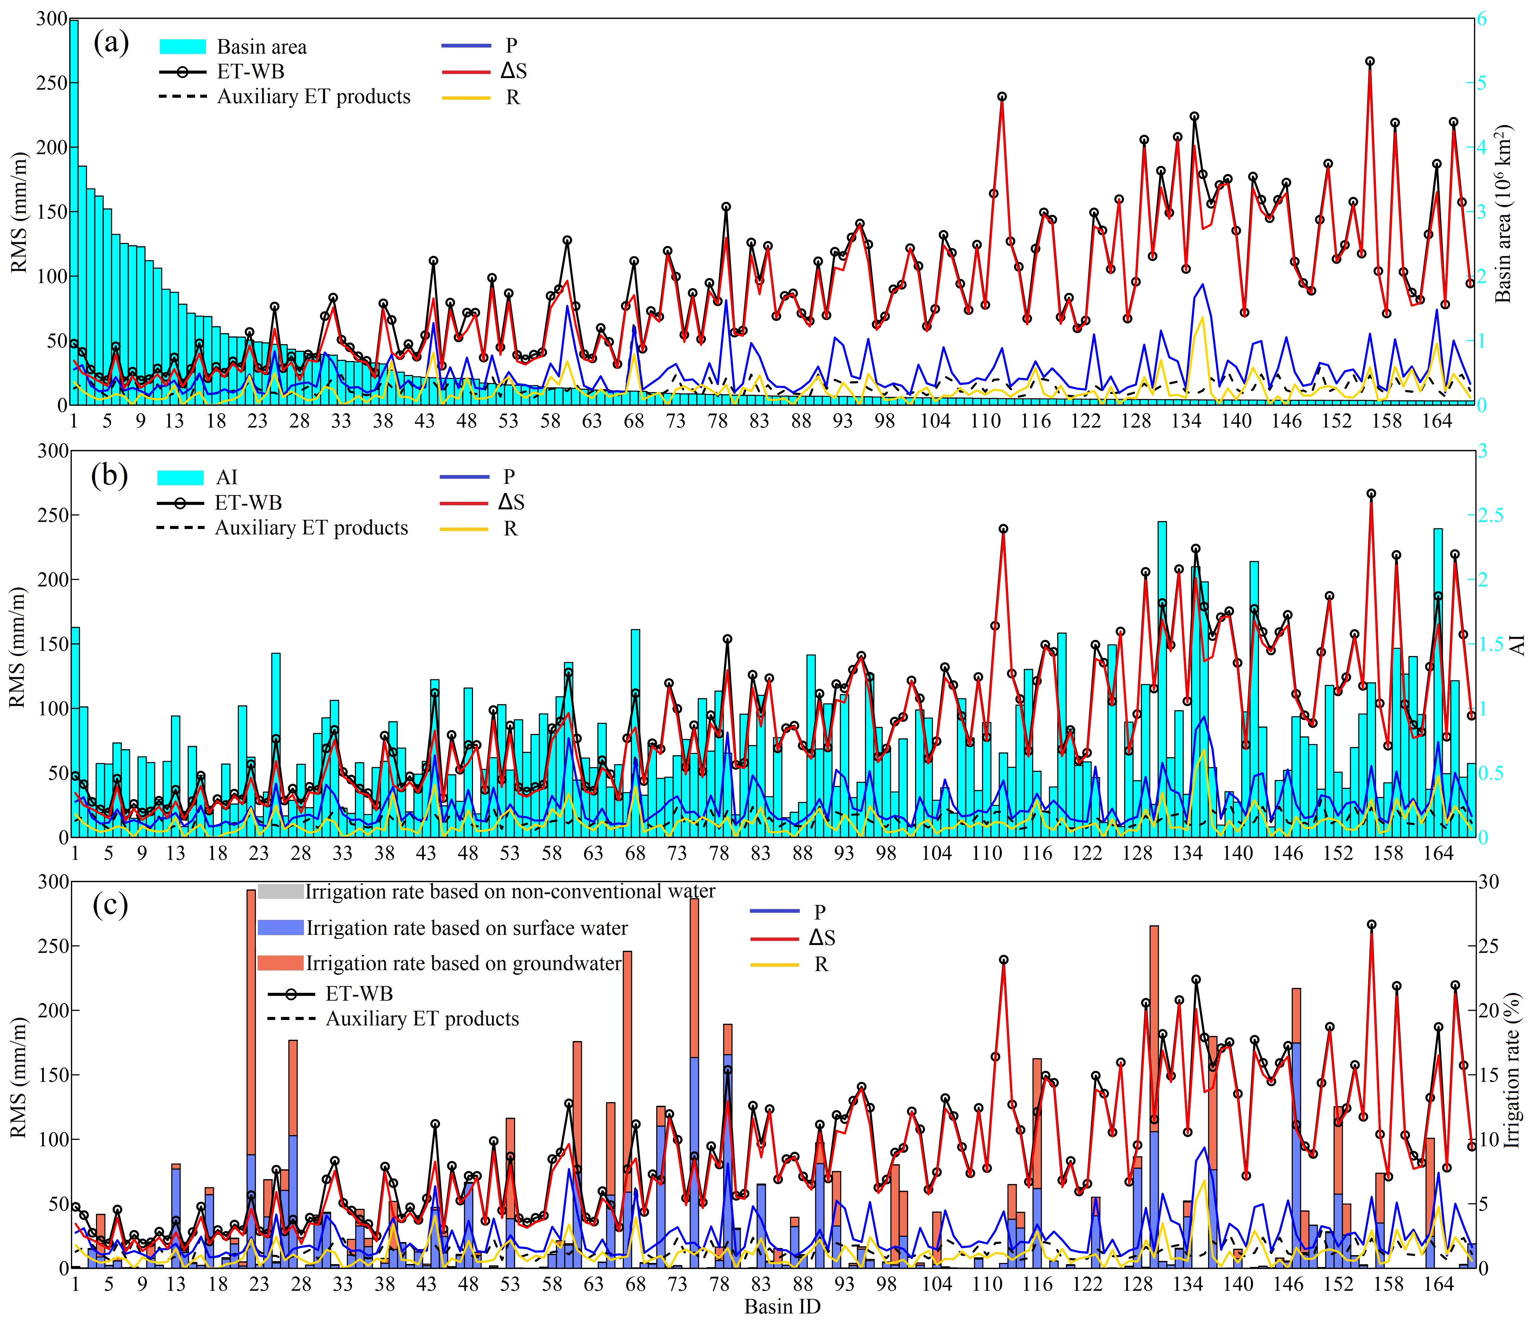Click the highest ET-WB peak marker in panel (a)
Image resolution: width=1532 pixels, height=1324 pixels.
pyautogui.click(x=1370, y=61)
